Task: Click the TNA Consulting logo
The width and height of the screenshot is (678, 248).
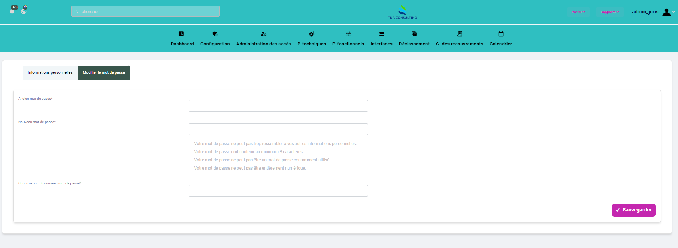Action: click(402, 12)
